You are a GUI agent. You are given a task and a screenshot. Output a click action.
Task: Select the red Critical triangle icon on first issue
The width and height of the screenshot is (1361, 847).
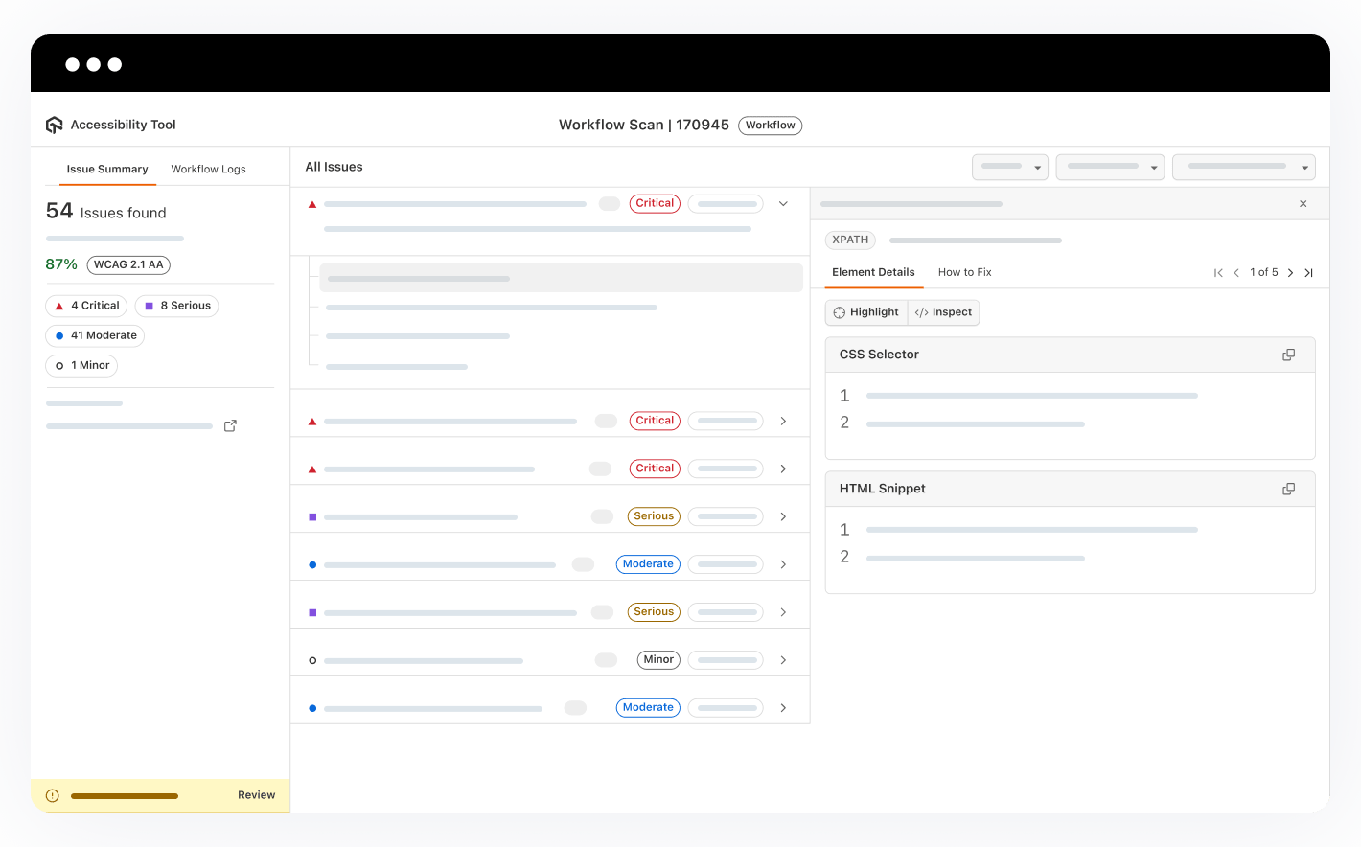311,203
